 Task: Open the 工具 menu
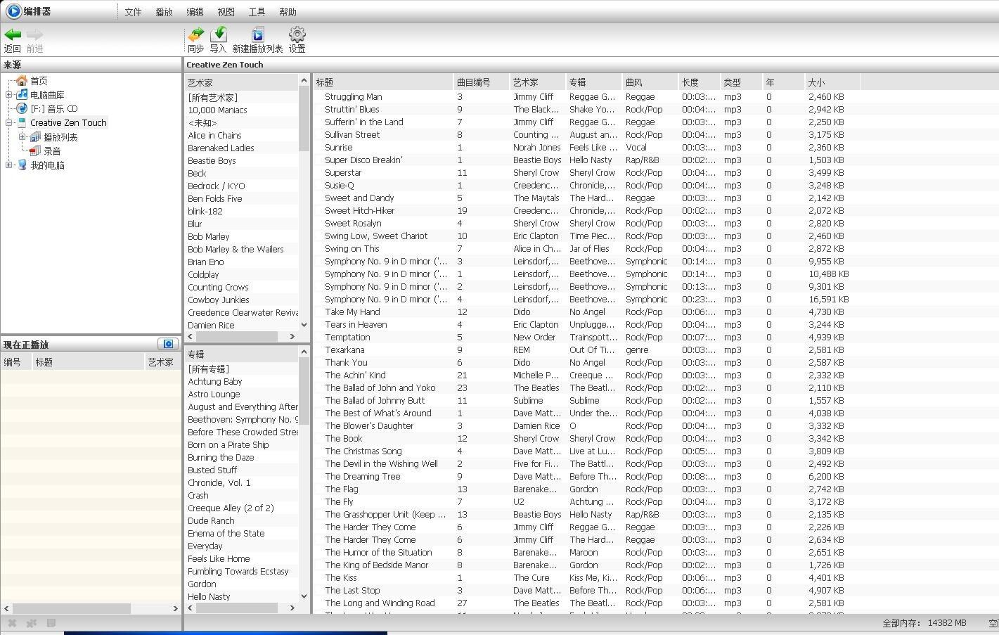point(257,12)
